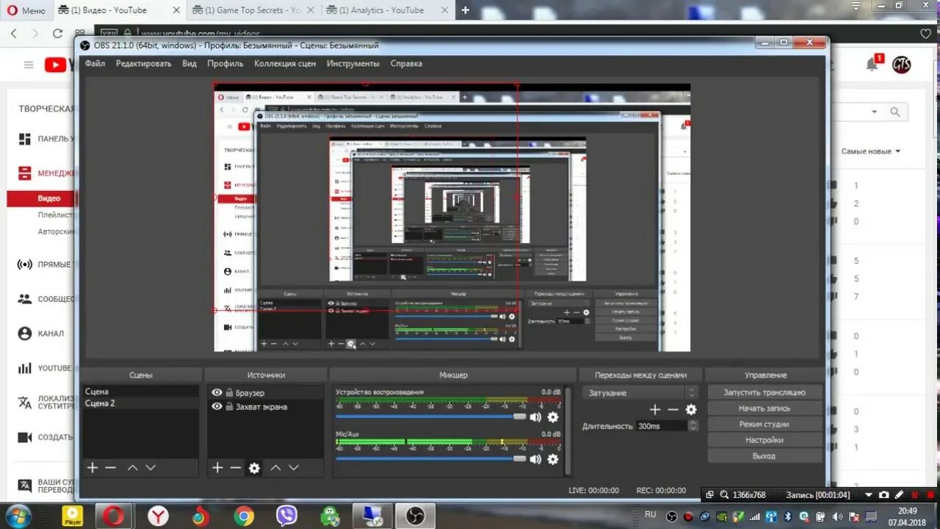Viewport: 940px width, 529px height.
Task: Go back in the Opera browser
Action: (x=14, y=33)
